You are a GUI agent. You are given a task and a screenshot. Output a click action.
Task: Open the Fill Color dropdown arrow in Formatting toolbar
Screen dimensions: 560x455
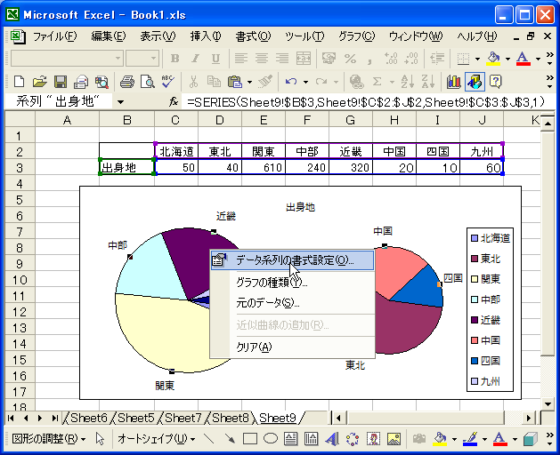[x=507, y=59]
